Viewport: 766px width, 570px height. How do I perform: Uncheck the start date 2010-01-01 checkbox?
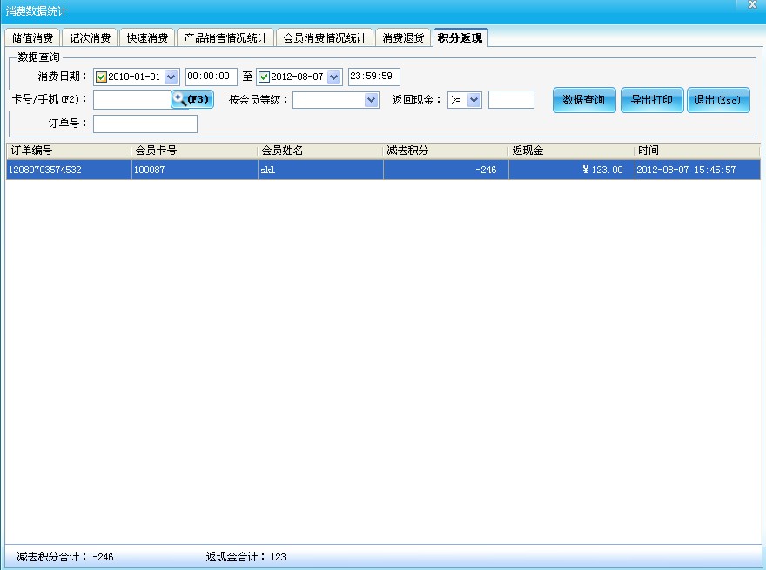coord(100,77)
